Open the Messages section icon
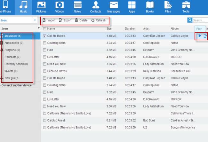 (x=114, y=5)
